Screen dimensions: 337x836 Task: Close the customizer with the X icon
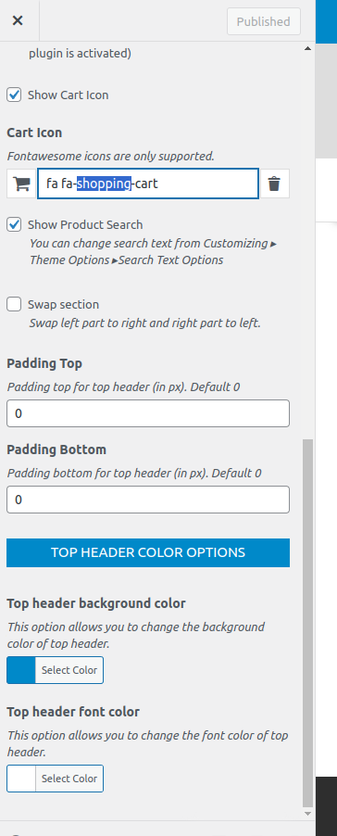click(x=18, y=20)
